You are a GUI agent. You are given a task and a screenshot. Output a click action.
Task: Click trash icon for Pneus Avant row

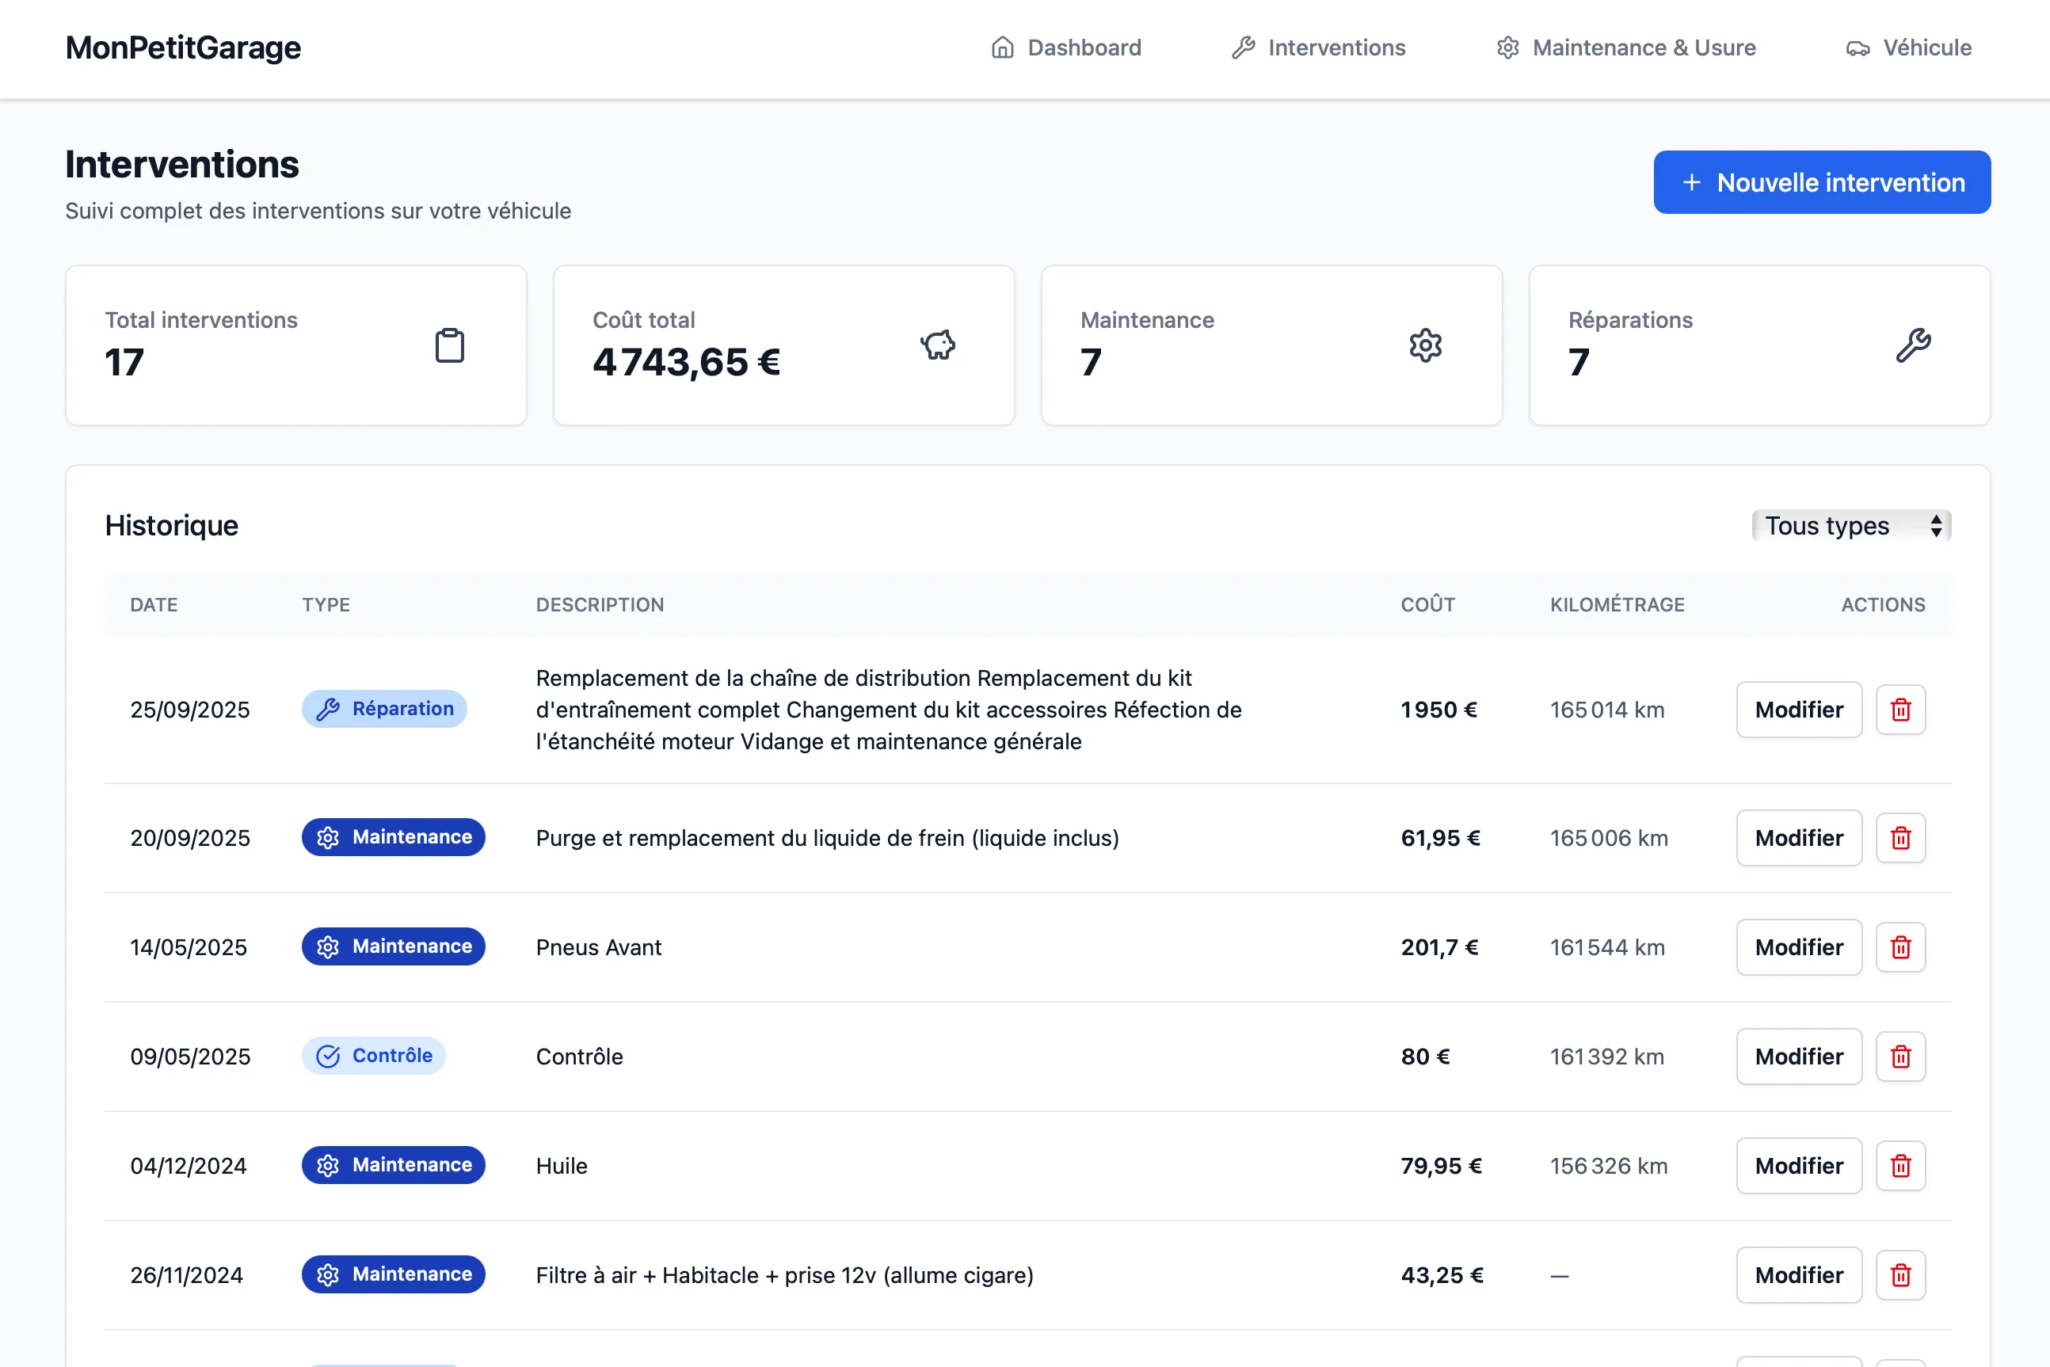pos(1900,946)
